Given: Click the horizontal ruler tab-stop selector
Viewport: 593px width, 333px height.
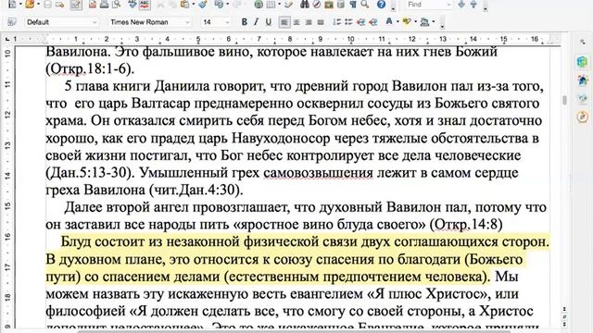Looking at the screenshot, I should 7,39.
